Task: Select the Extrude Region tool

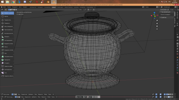Action: pyautogui.click(x=7, y=40)
